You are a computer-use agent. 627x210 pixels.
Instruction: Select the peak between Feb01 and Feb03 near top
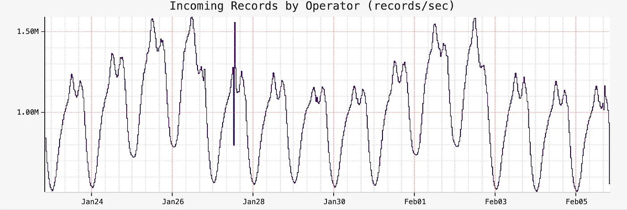click(474, 19)
